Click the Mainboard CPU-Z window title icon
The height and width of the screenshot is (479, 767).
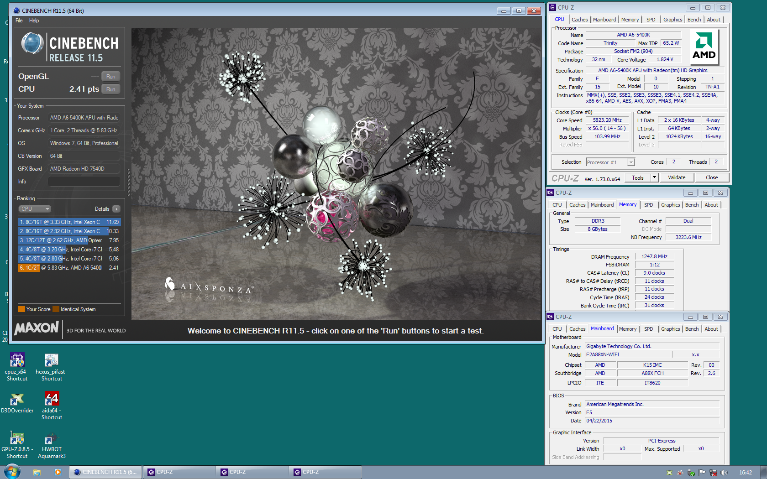point(550,317)
